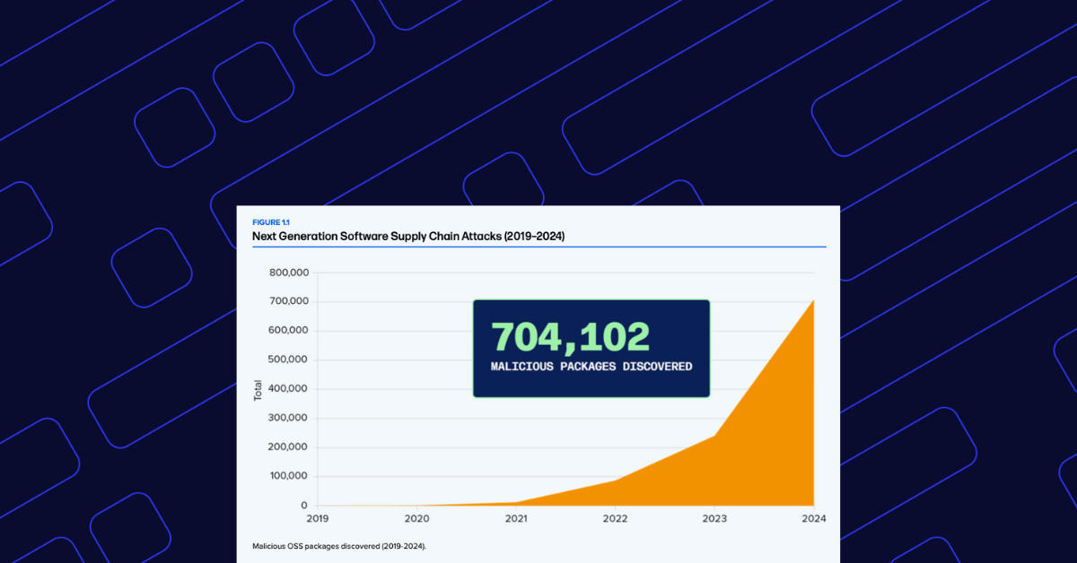Select the 2023 x-axis label
This screenshot has height=563, width=1077.
(x=714, y=518)
